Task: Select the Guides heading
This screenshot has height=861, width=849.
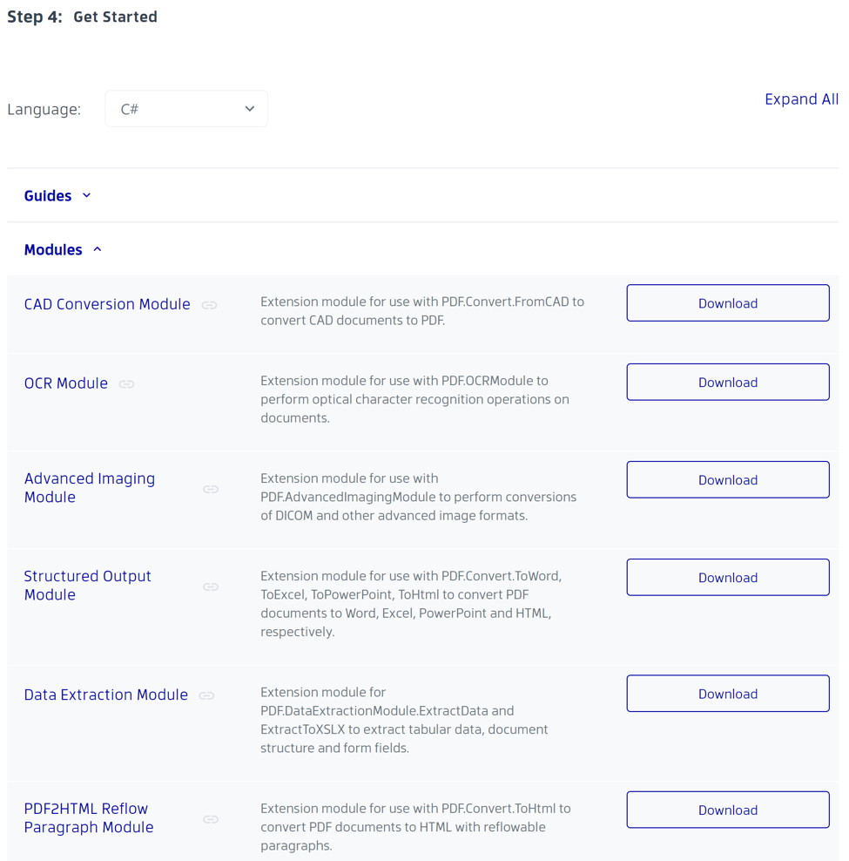Action: point(48,195)
